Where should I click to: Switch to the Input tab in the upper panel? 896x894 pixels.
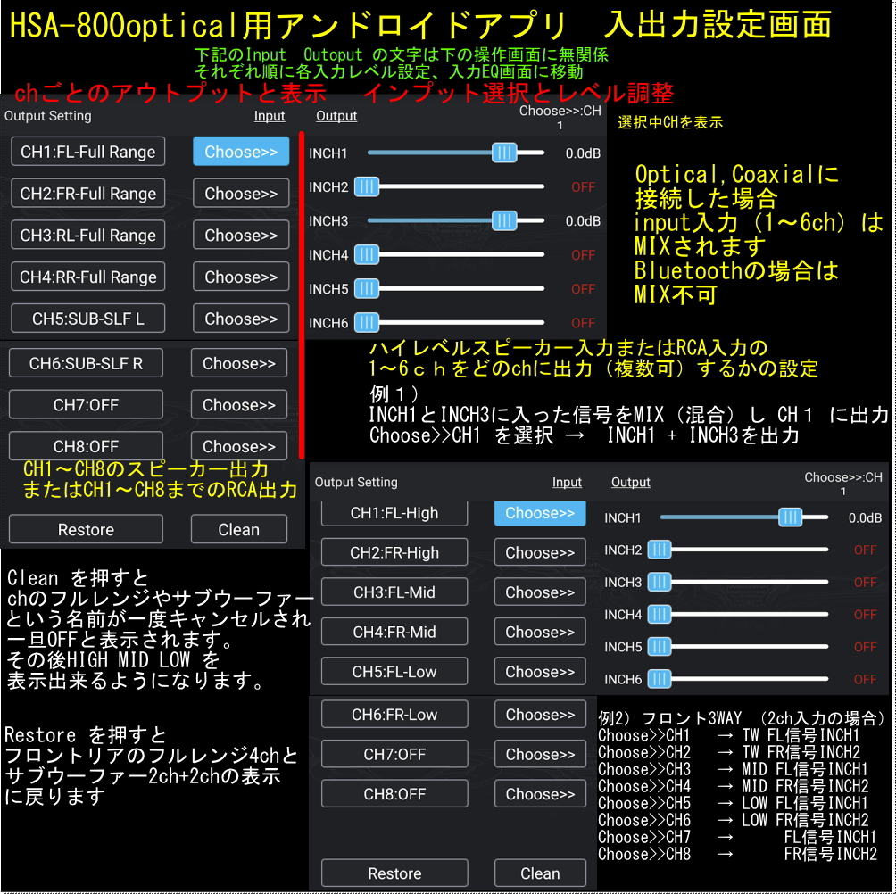pyautogui.click(x=270, y=116)
